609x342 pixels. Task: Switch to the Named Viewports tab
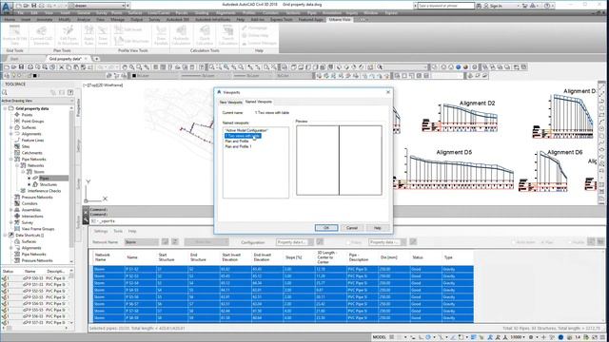tap(259, 102)
